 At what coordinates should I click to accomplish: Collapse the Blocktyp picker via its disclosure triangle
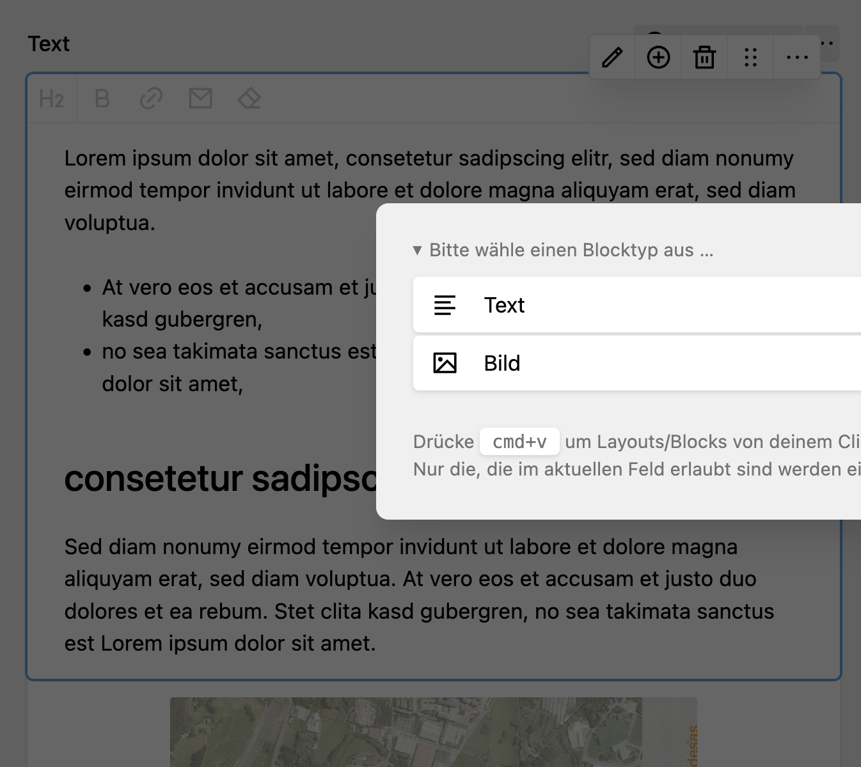pos(418,250)
